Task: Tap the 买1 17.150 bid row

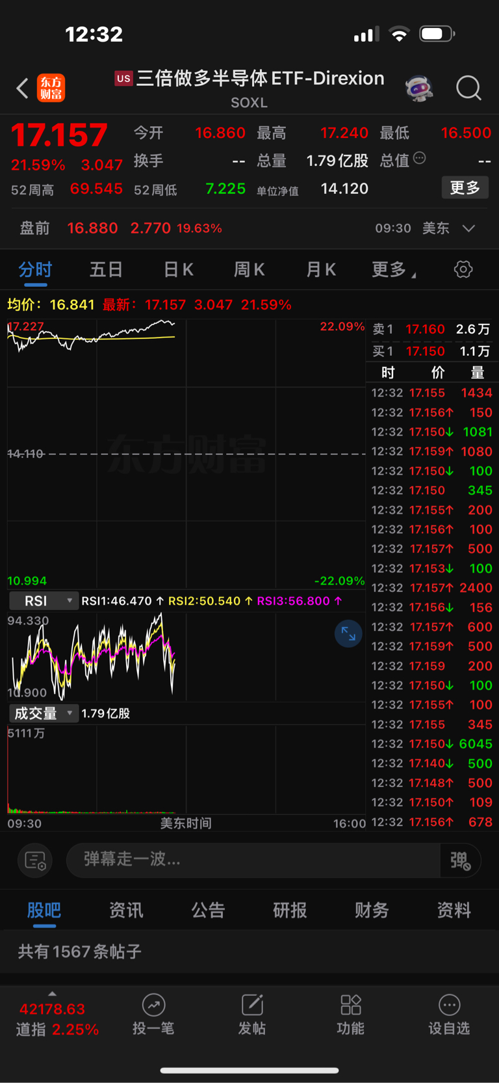Action: tap(432, 351)
